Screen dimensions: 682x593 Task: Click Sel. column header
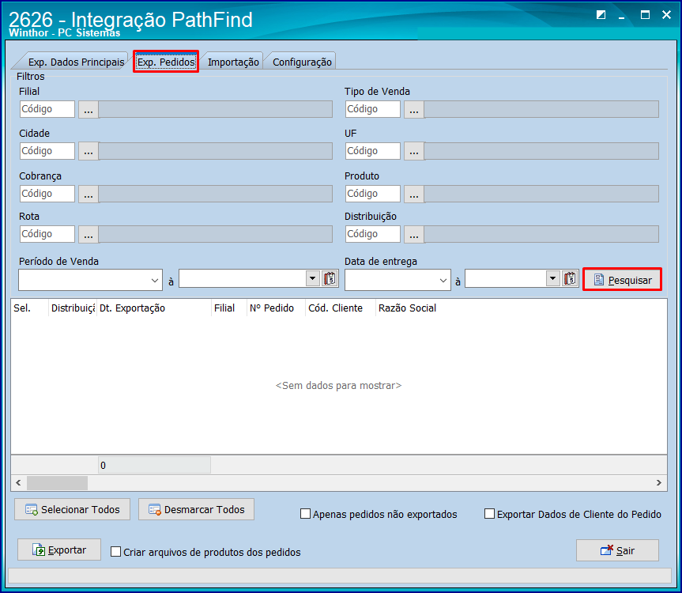click(29, 308)
